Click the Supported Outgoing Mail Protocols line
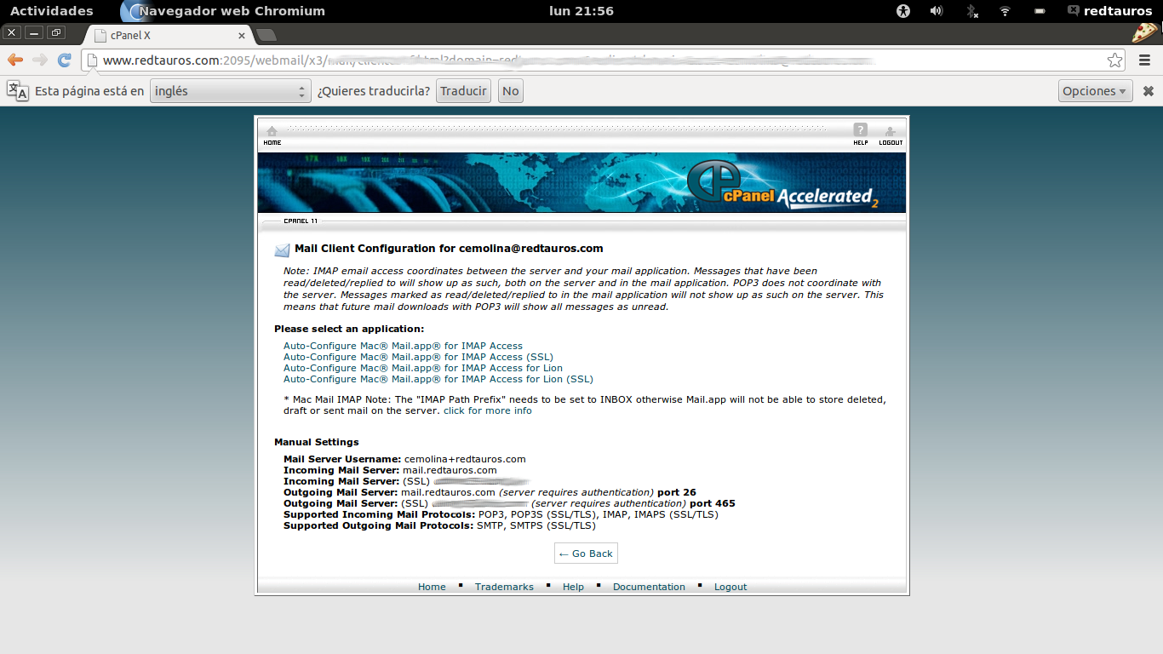The height and width of the screenshot is (654, 1163). (439, 525)
